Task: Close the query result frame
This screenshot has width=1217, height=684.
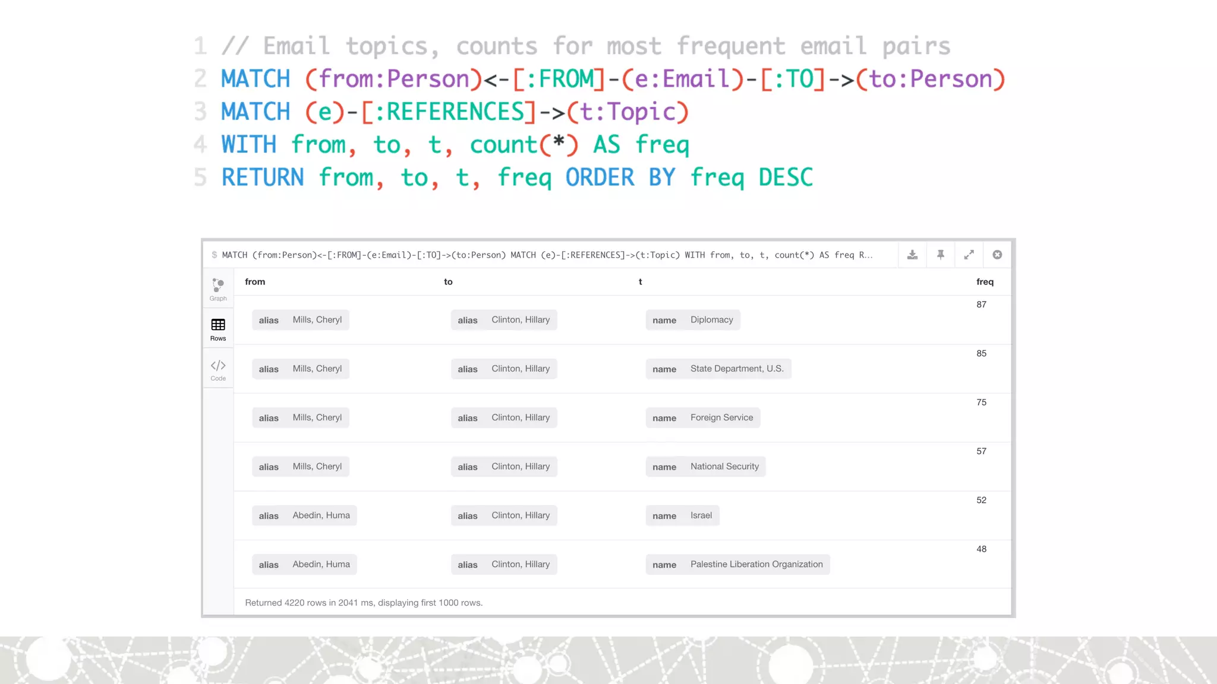Action: [997, 255]
